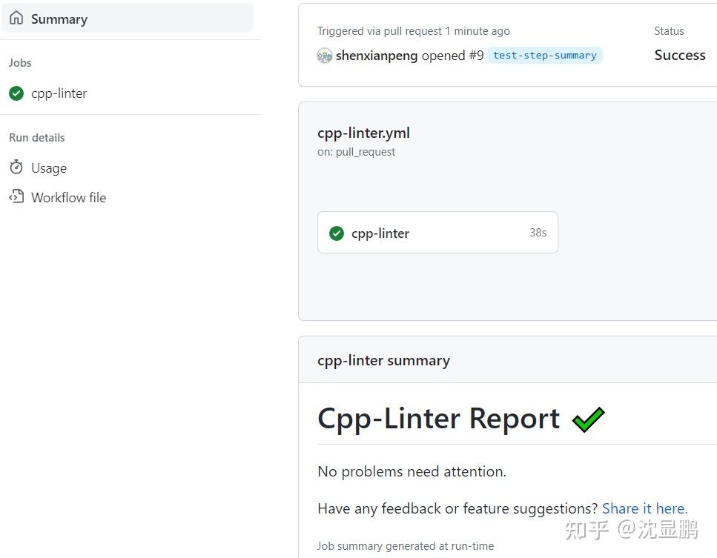
Task: Click shenxianpeng's profile avatar
Action: pos(325,55)
